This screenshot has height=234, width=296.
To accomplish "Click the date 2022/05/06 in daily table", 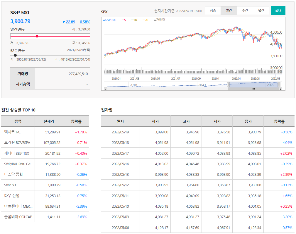I will pos(120,228).
